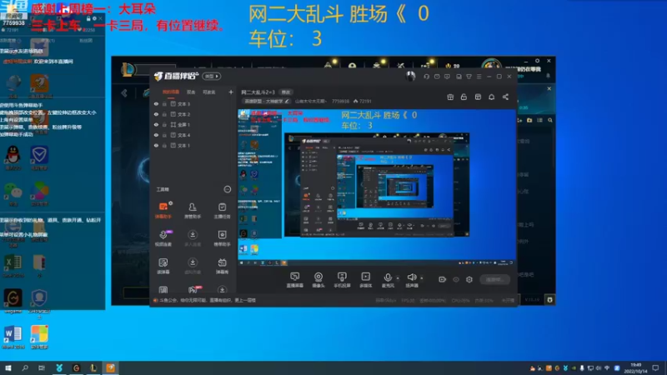The height and width of the screenshot is (375, 667).
Task: Select the orange highlighted first scene tab
Action: (171, 92)
